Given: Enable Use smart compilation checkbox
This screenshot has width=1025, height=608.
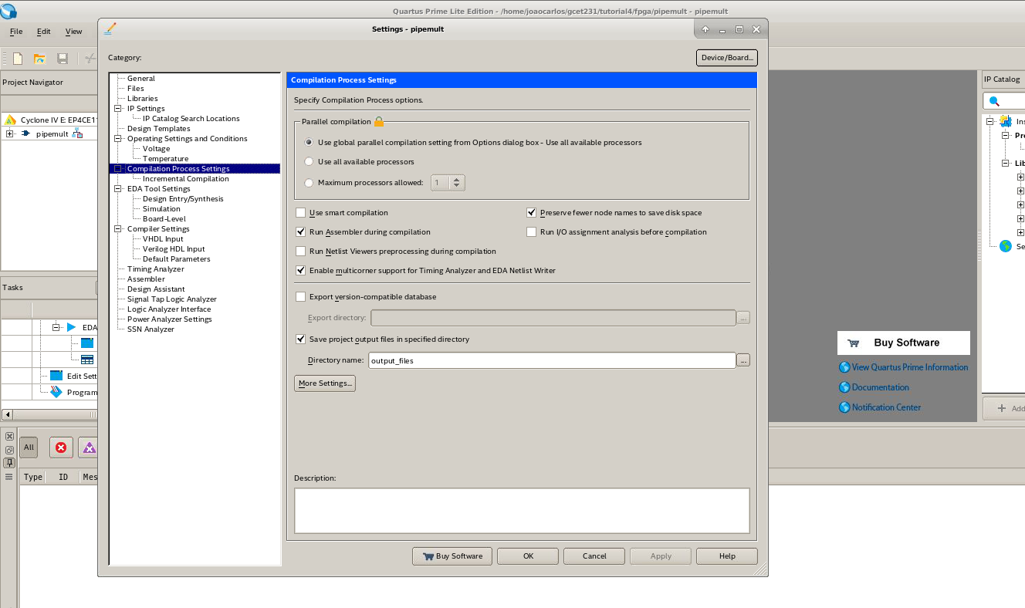Looking at the screenshot, I should point(301,213).
